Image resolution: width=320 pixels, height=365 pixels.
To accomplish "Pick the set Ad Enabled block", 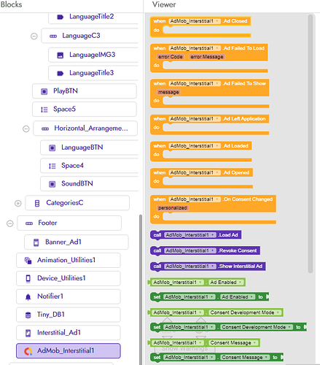I will (209, 297).
